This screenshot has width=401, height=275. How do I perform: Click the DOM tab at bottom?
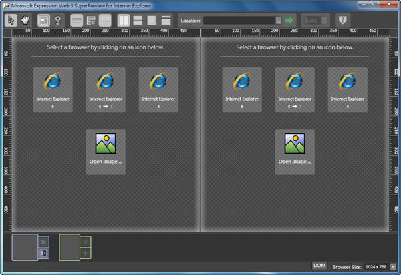coord(319,266)
